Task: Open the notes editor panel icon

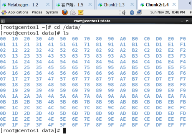Action: point(81,12)
